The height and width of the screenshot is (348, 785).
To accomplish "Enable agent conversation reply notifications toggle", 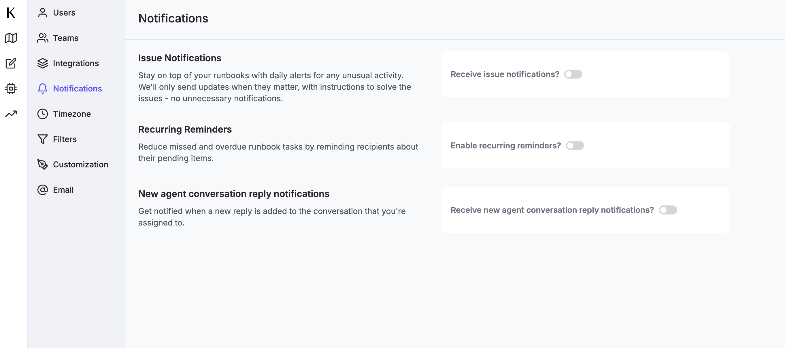I will (668, 210).
